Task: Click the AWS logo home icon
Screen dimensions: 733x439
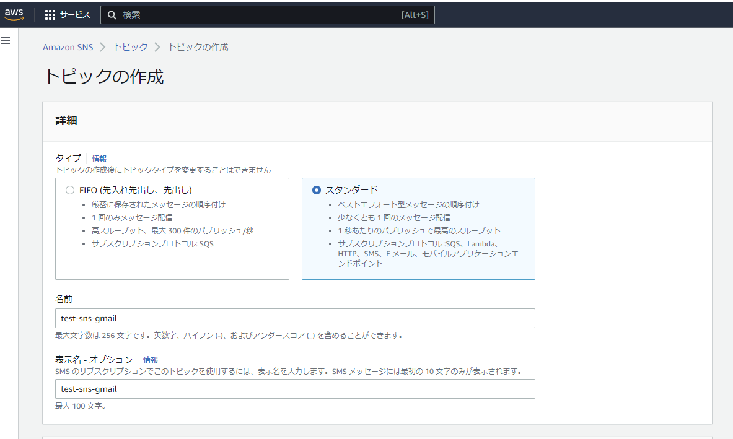Action: click(14, 14)
